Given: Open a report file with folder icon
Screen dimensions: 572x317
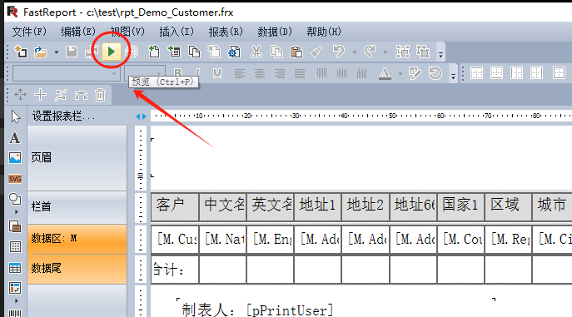Looking at the screenshot, I should click(x=41, y=52).
